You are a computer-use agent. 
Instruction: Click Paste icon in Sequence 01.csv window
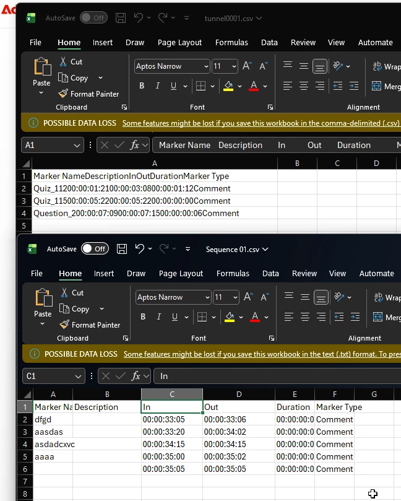point(43,297)
